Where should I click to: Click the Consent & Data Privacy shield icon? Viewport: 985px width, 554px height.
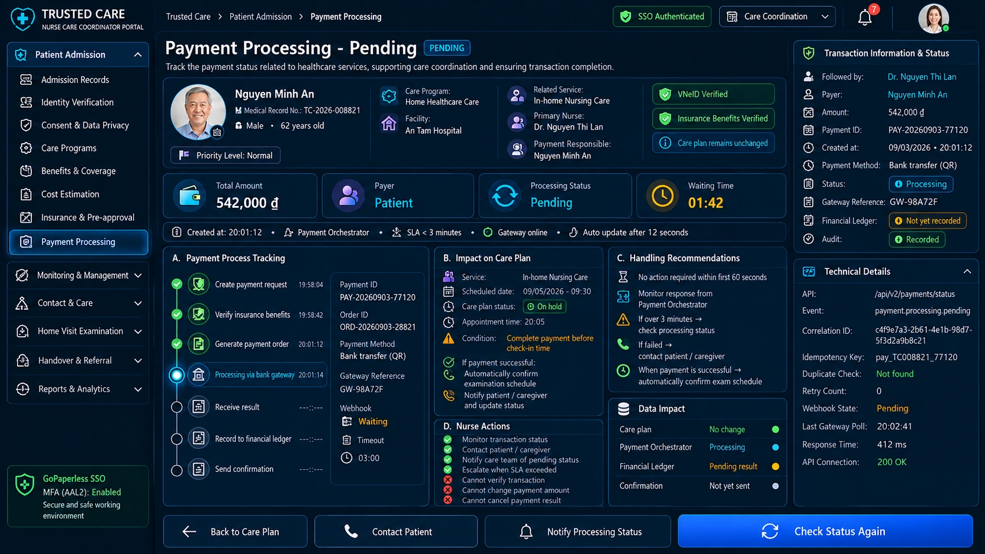tap(26, 125)
